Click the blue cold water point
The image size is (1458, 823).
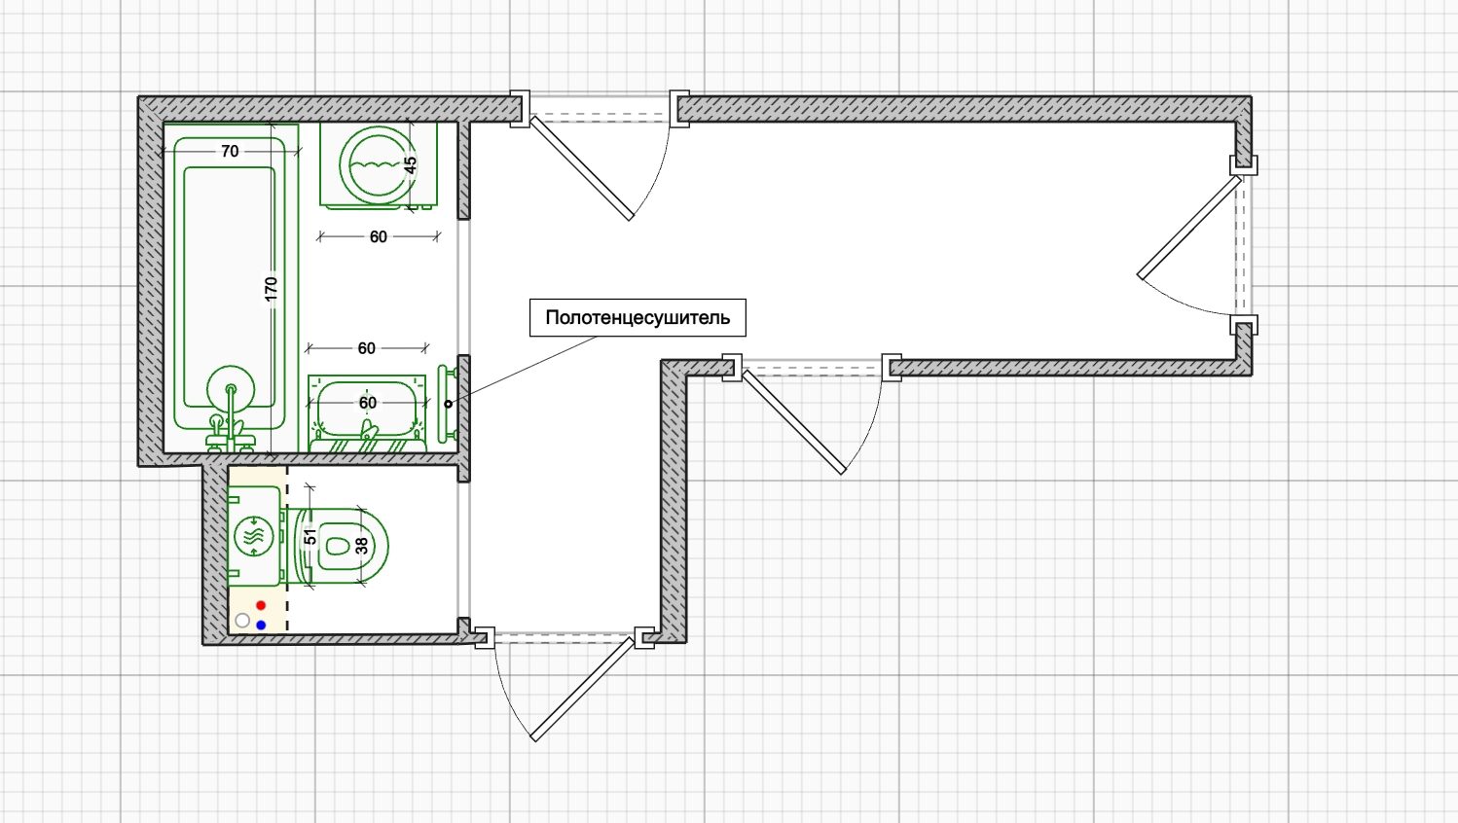point(261,625)
